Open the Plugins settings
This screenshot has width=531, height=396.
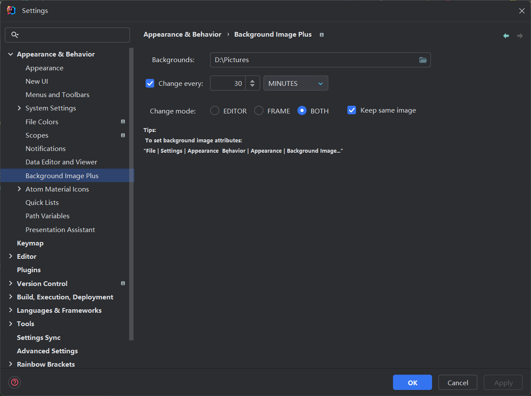tap(29, 270)
